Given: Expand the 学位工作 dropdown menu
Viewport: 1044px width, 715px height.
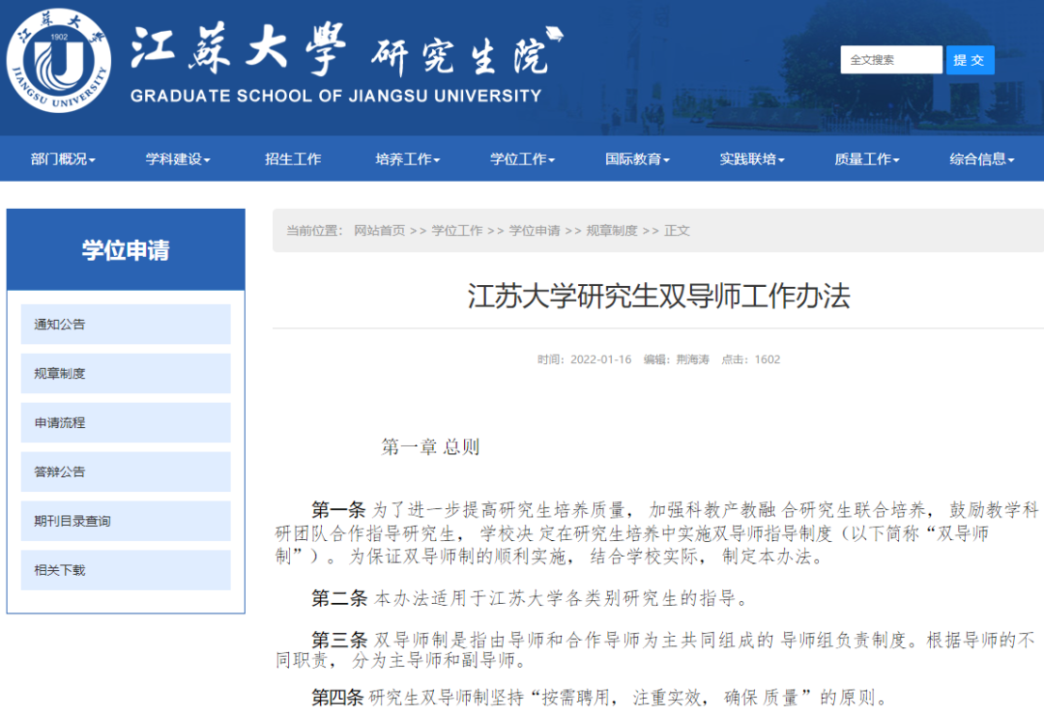Looking at the screenshot, I should (521, 158).
